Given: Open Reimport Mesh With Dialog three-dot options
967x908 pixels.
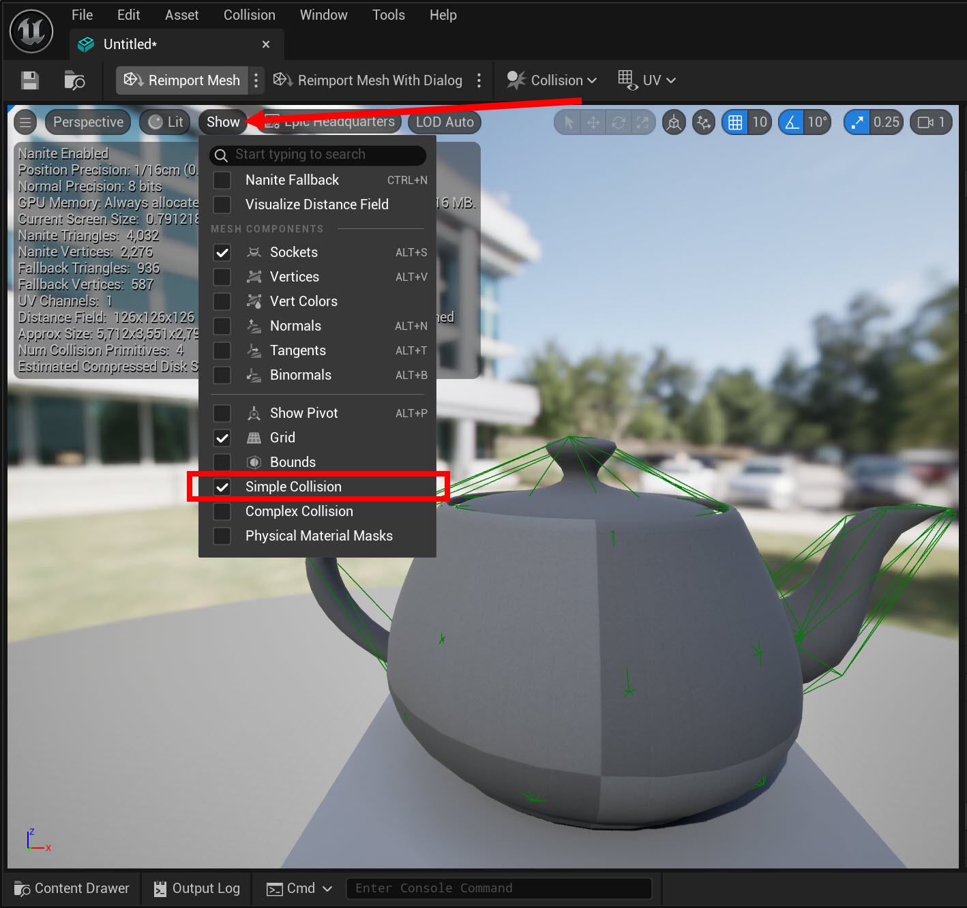Looking at the screenshot, I should (x=479, y=80).
